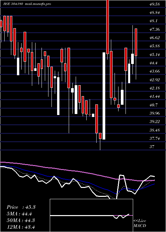Screen dimensions: 166x232
Task: Select the 42.92 price axis label
Action: [154, 80]
